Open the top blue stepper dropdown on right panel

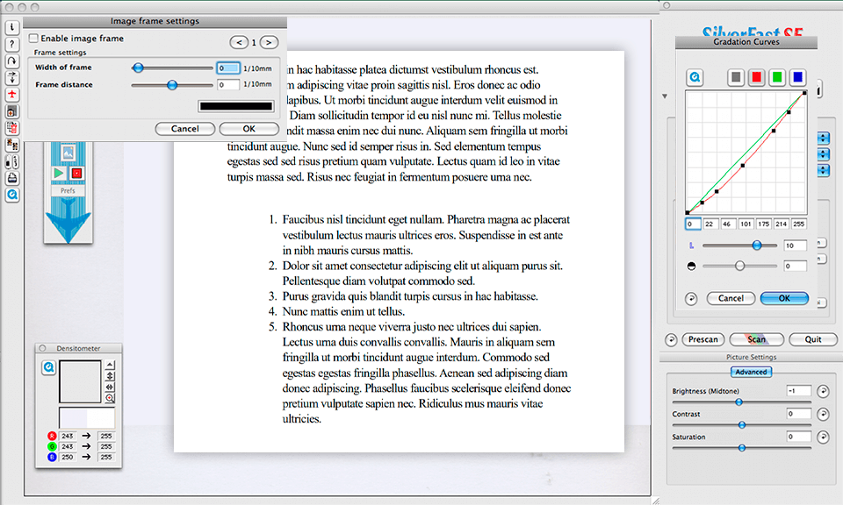point(822,138)
